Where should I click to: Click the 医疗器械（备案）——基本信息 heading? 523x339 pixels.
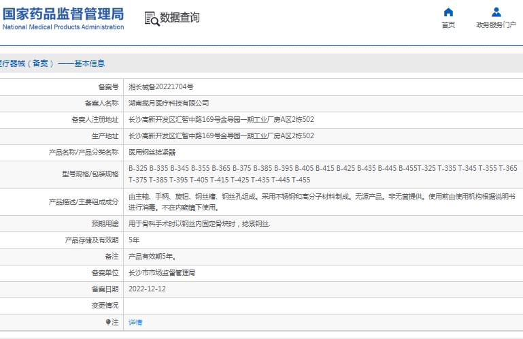(52, 63)
